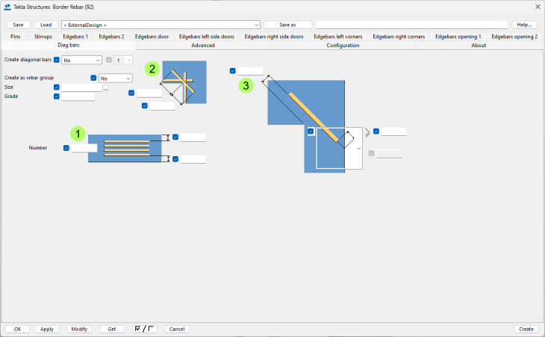
Task: Open the Edgebars 2 tab
Action: pos(111,37)
